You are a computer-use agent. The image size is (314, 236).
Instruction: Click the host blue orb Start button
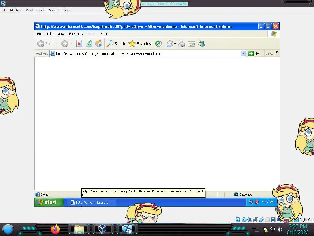tap(8, 229)
